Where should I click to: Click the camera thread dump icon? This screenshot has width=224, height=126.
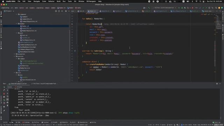coord(4,97)
